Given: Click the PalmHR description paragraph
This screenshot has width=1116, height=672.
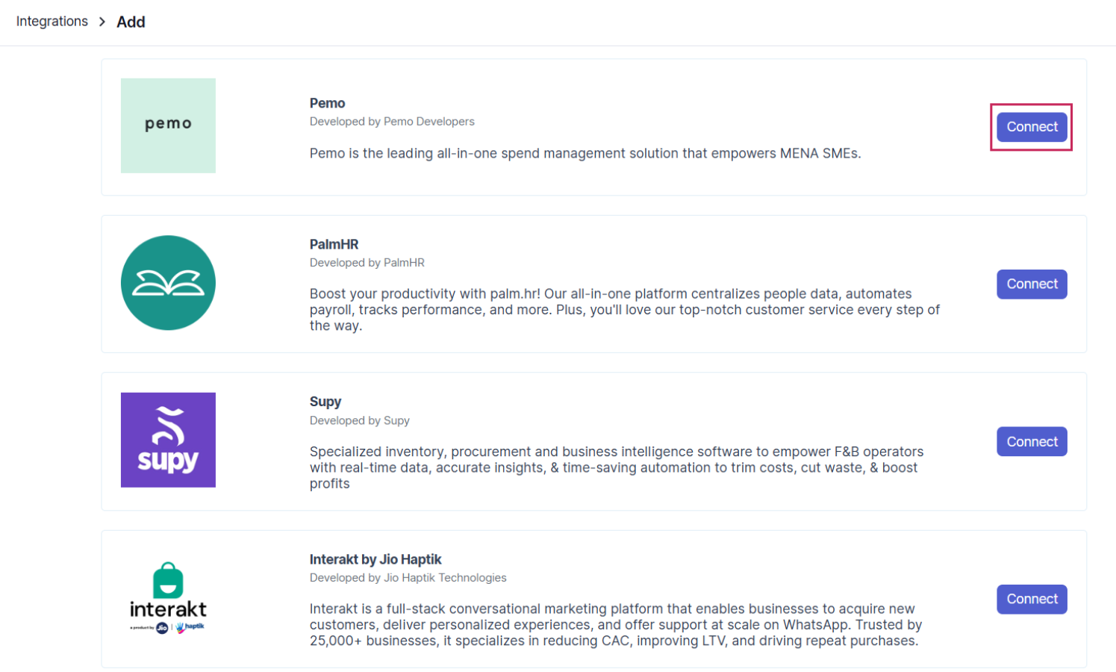Looking at the screenshot, I should (625, 310).
